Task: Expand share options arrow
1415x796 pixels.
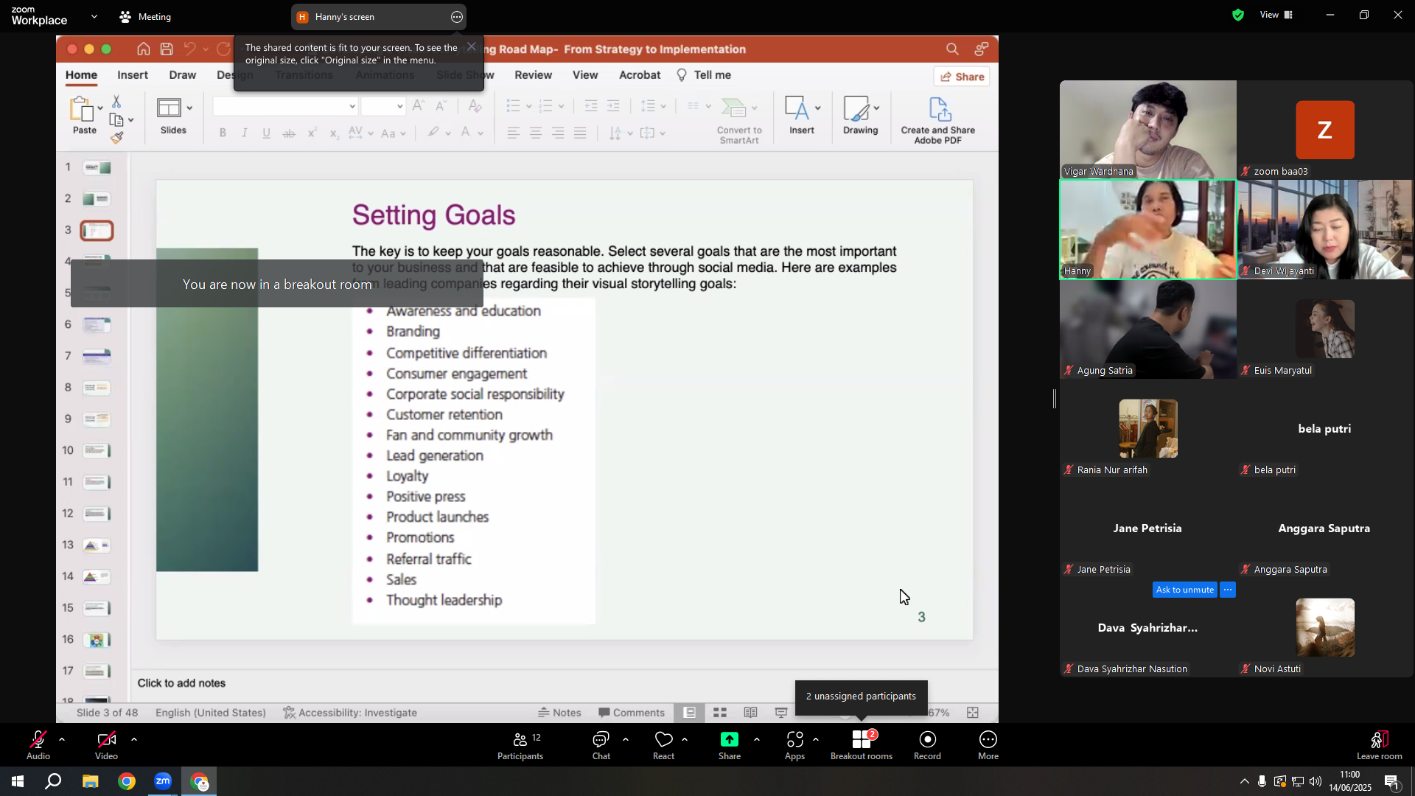Action: coord(757,739)
